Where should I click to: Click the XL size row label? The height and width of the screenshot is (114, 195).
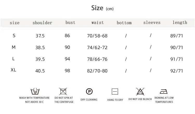14,70
